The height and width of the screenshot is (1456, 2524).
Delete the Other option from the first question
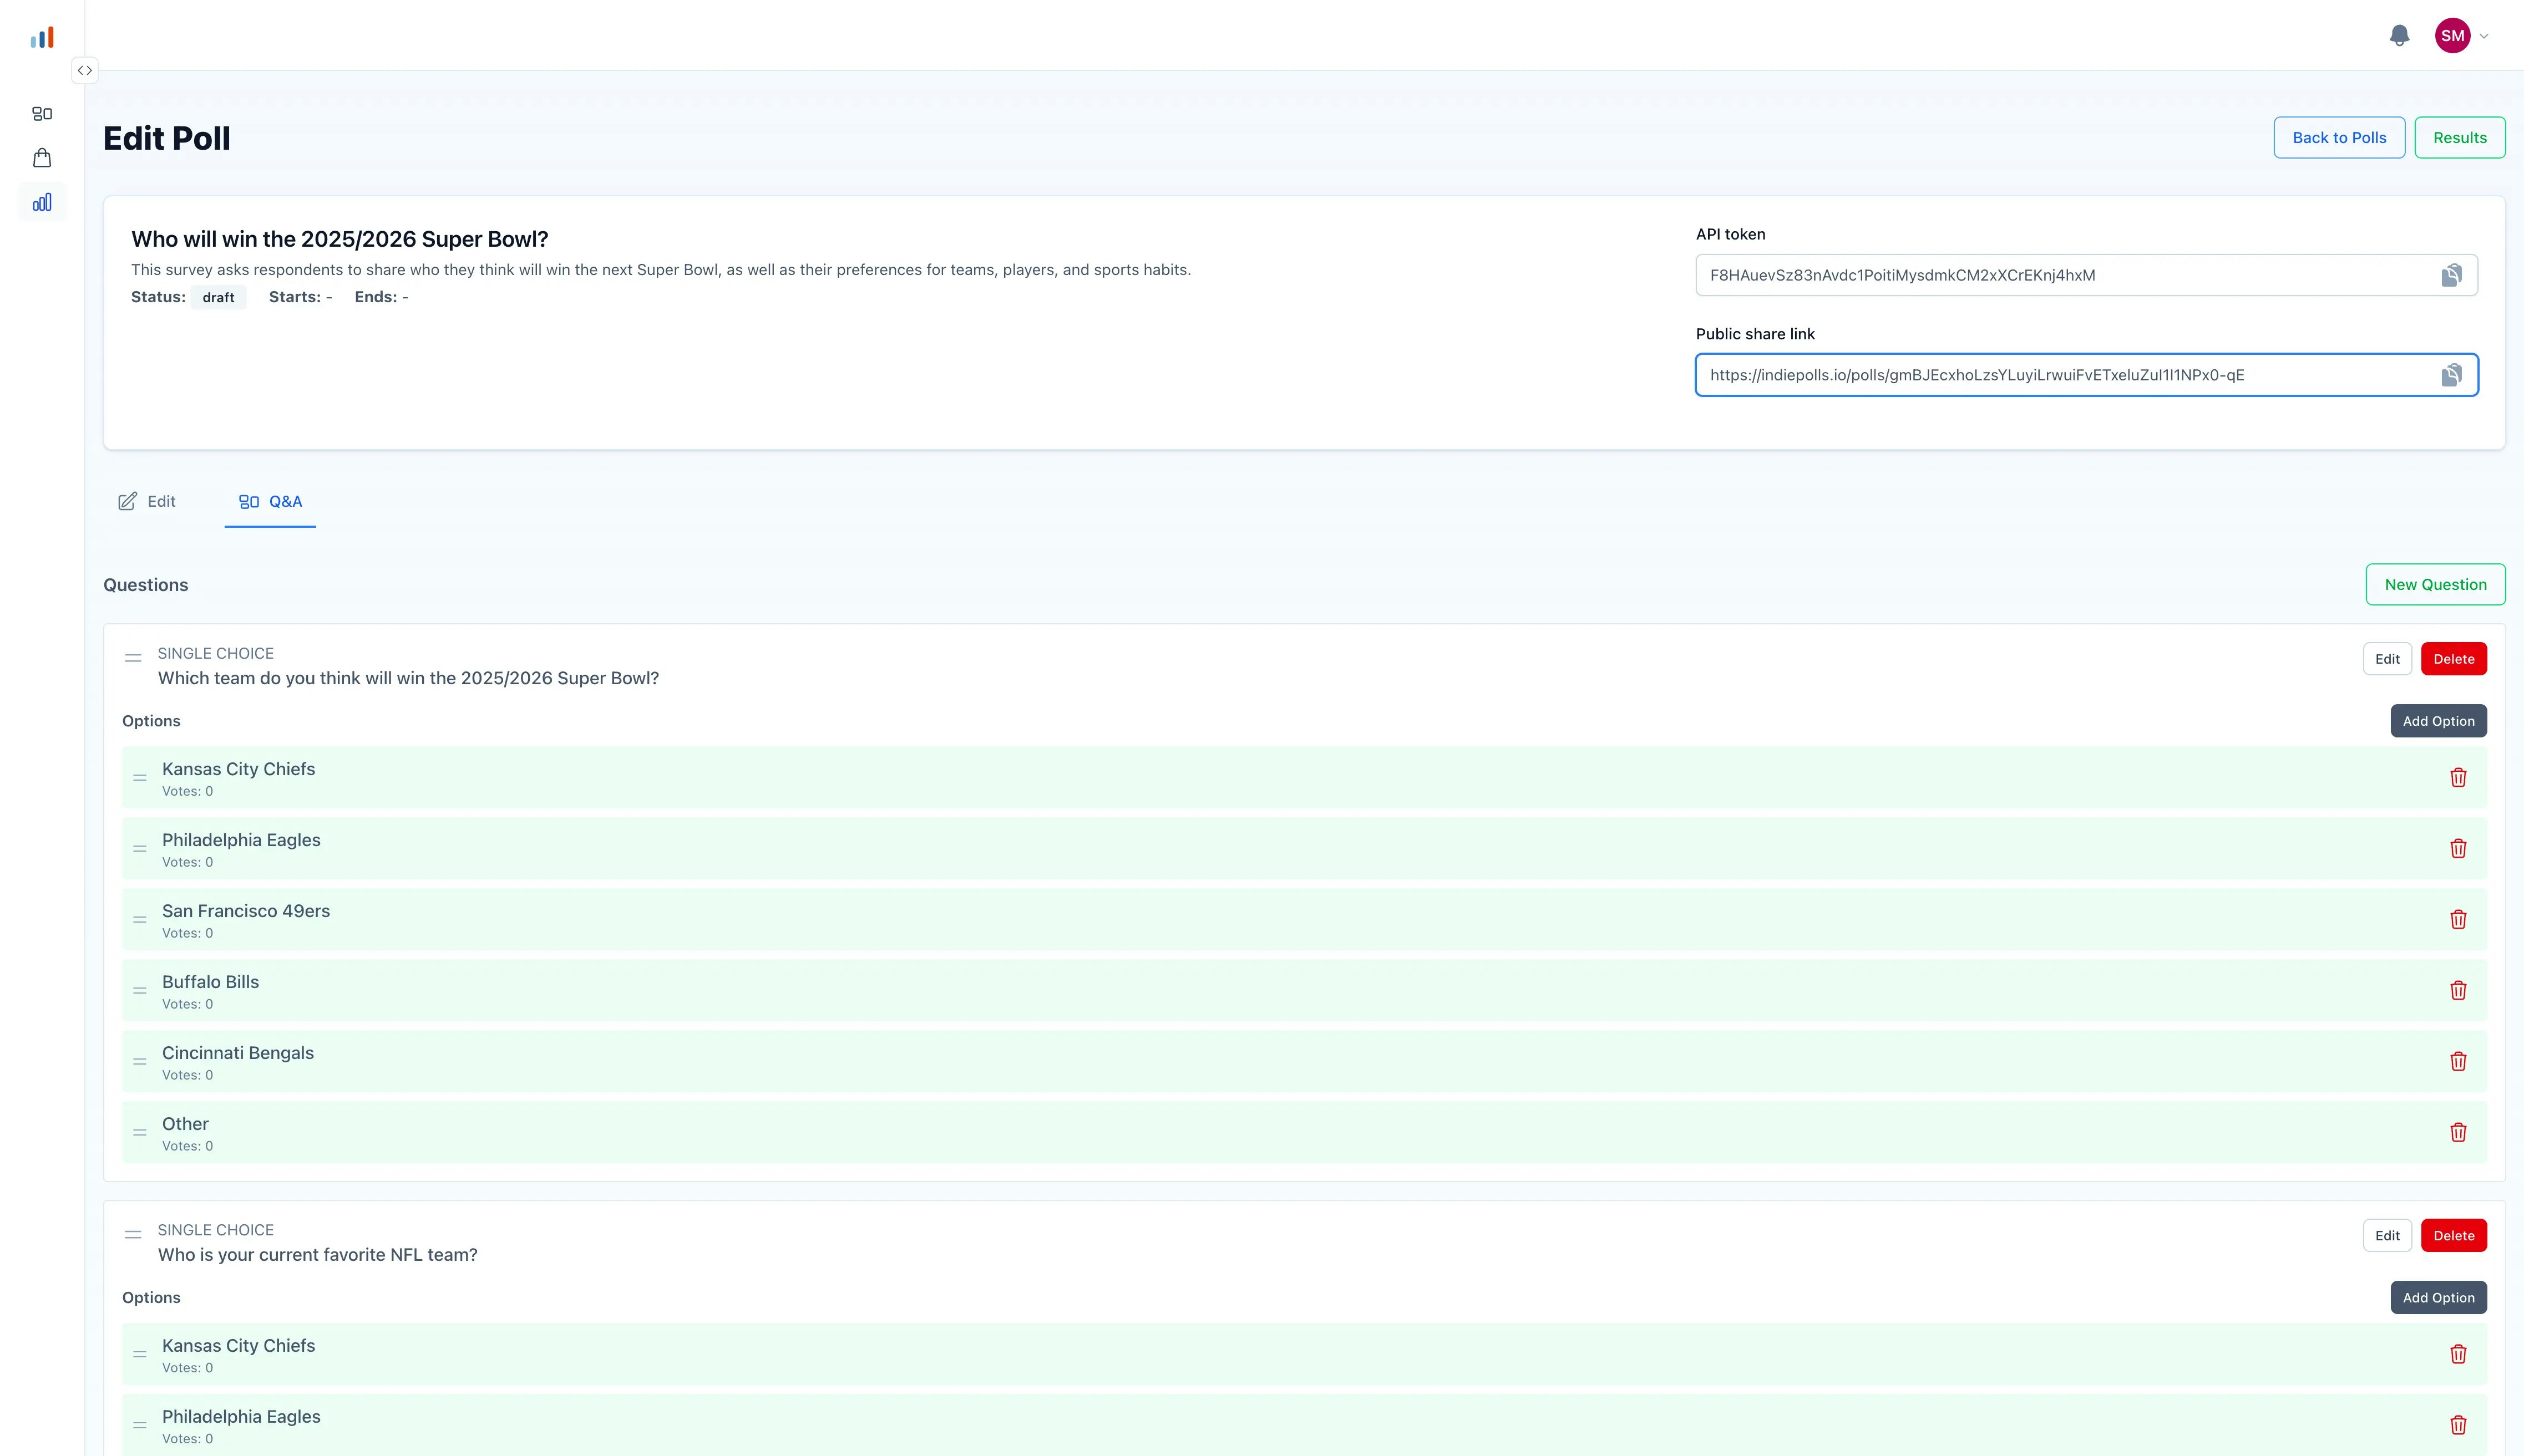point(2459,1132)
